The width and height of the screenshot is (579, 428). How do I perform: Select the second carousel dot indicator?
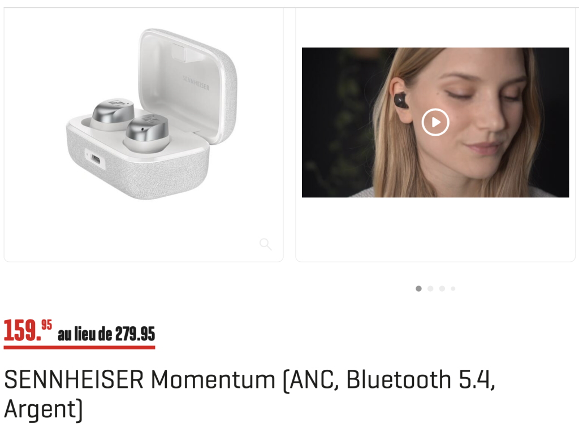tap(430, 288)
